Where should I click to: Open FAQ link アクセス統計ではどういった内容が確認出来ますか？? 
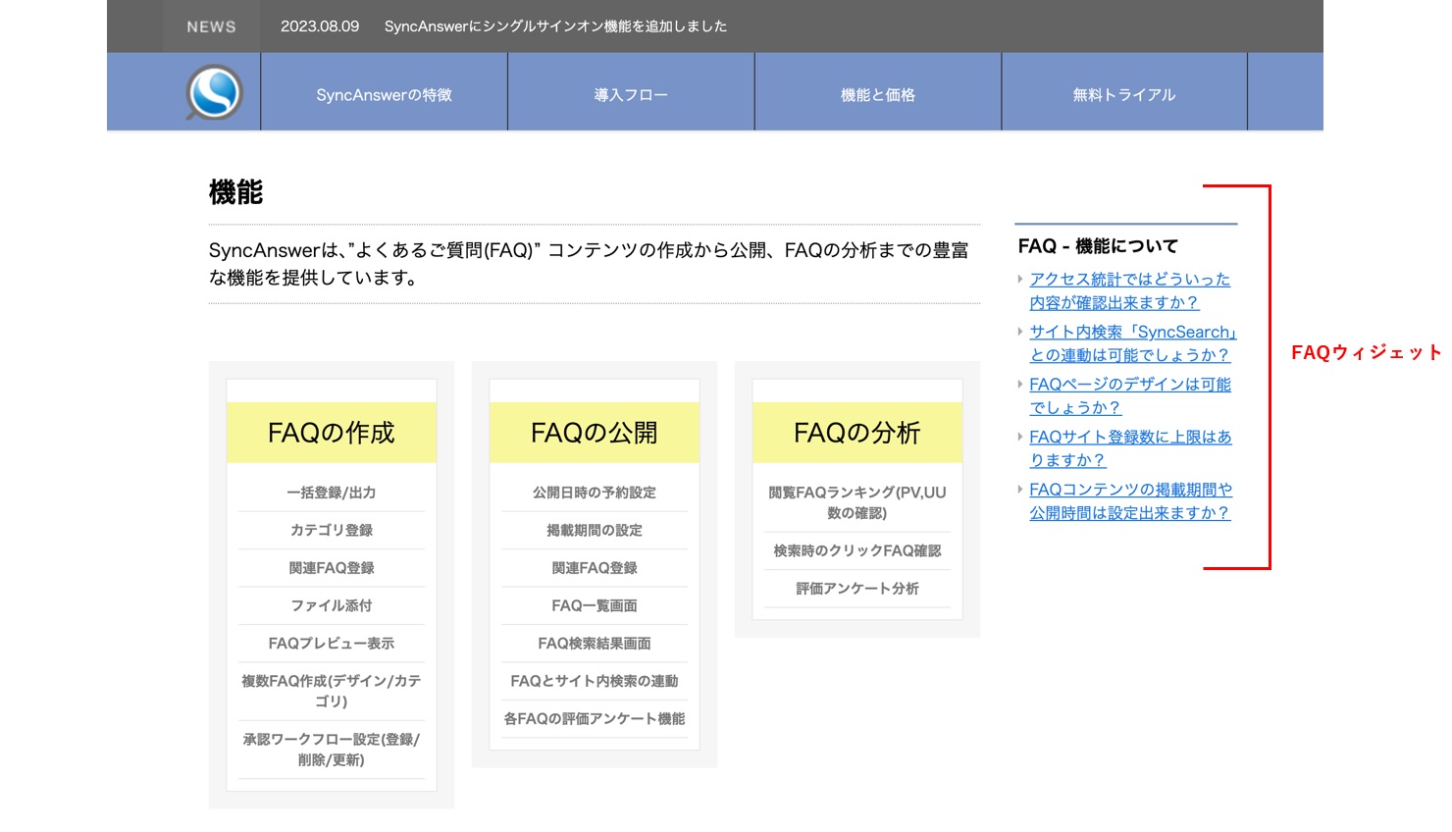pos(1129,291)
